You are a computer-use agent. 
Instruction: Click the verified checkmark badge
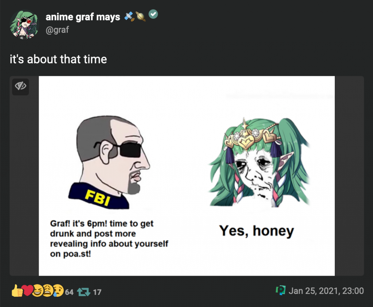pyautogui.click(x=153, y=14)
